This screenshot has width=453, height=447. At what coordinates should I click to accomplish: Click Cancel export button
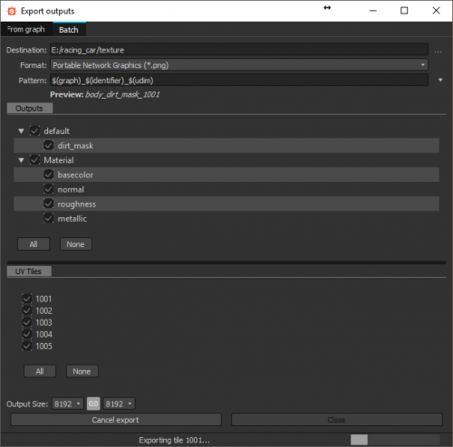(116, 420)
